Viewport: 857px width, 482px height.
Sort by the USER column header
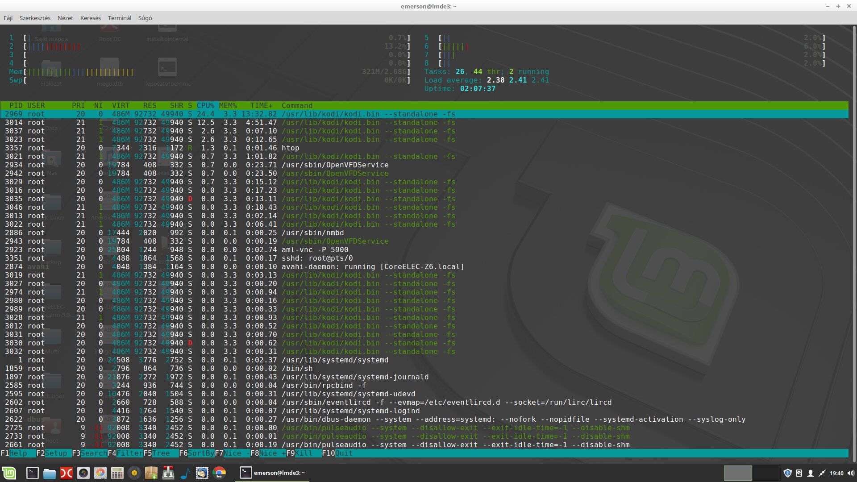coord(36,105)
